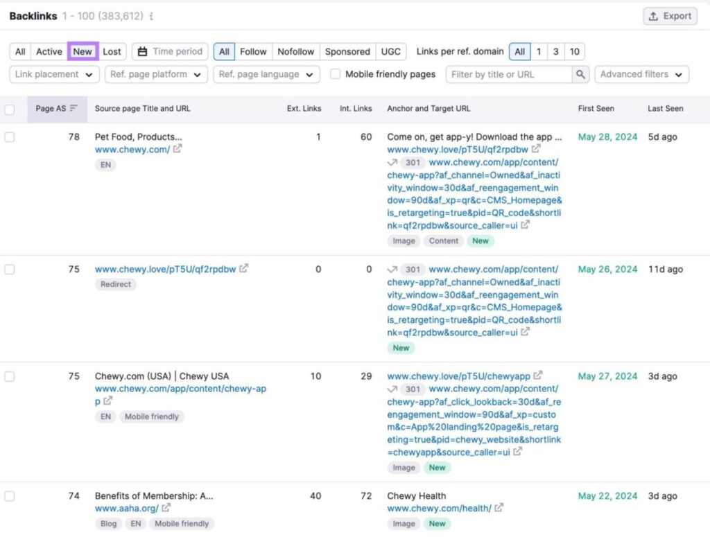Open external icon after shortlink=chewyapp target URL
Image resolution: width=710 pixels, height=537 pixels.
pyautogui.click(x=517, y=452)
